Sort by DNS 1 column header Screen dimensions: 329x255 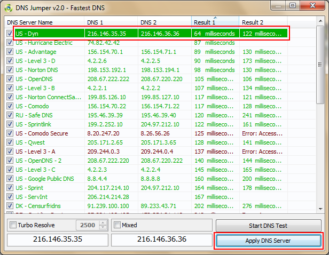[x=111, y=22]
